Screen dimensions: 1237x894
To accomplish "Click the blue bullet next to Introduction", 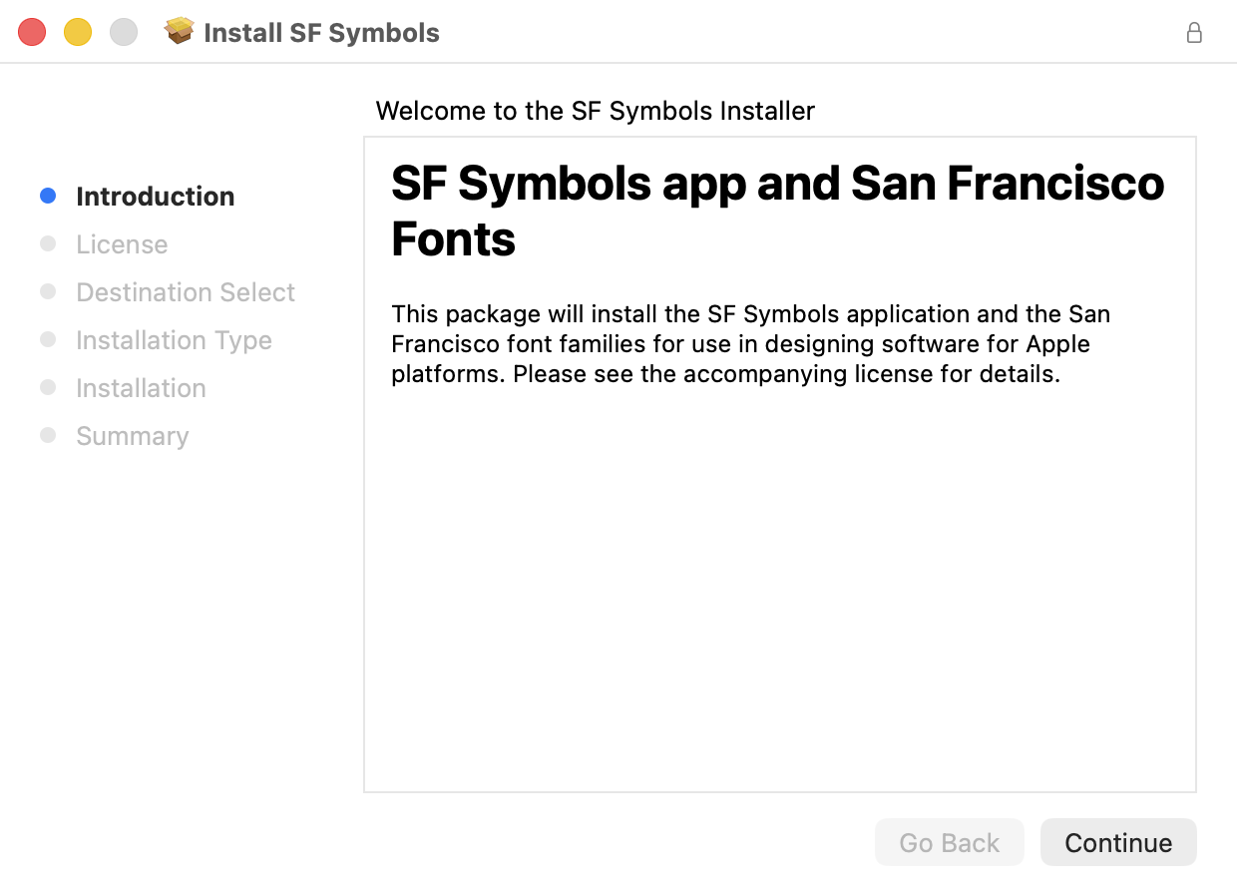I will click(48, 196).
